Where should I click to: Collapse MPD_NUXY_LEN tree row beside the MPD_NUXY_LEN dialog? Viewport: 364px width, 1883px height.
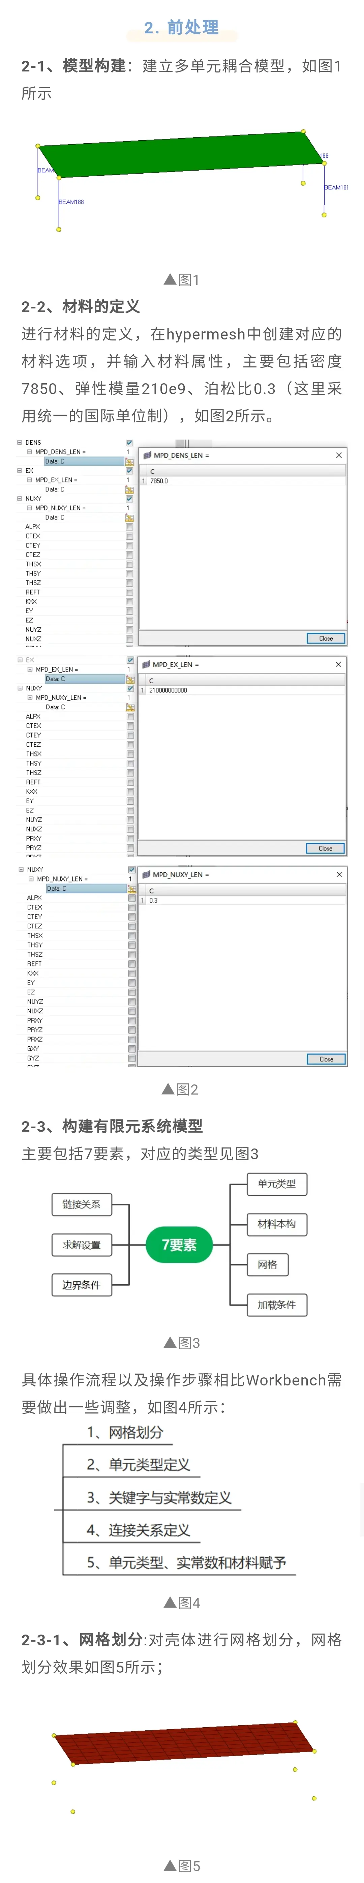(x=31, y=879)
